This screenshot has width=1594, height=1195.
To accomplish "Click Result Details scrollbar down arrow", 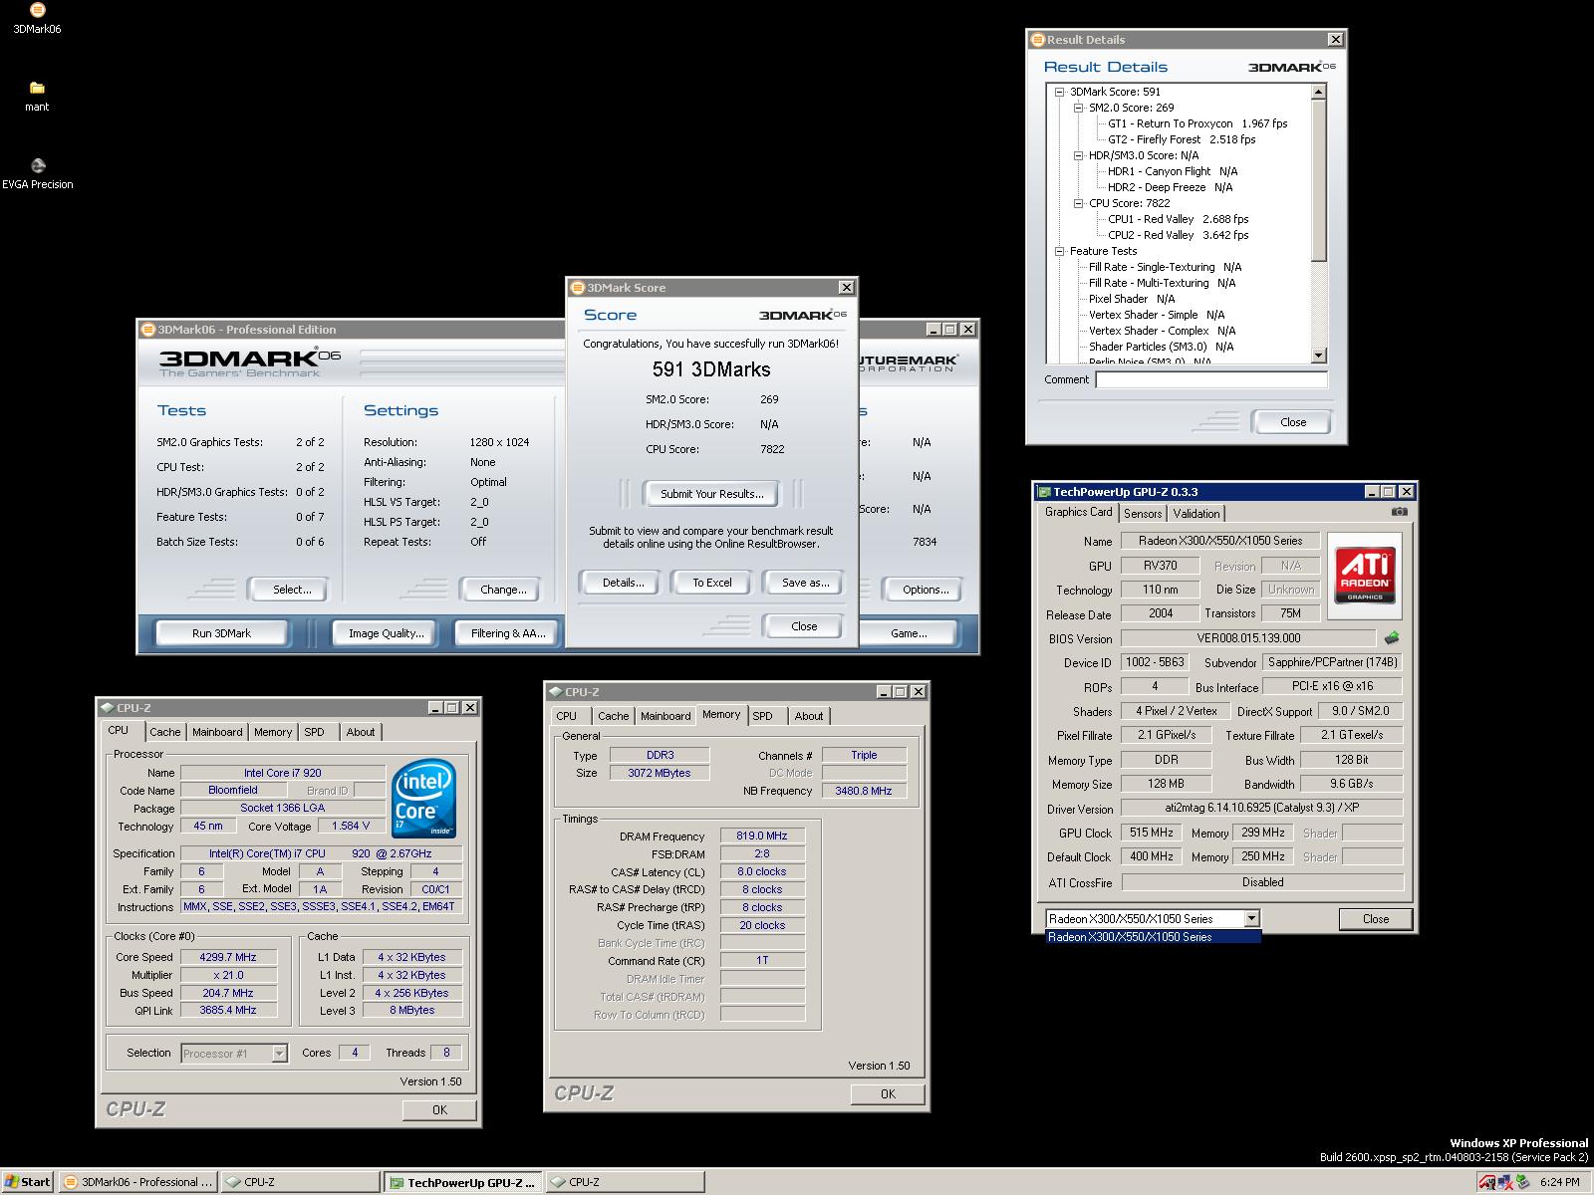I will (1319, 356).
